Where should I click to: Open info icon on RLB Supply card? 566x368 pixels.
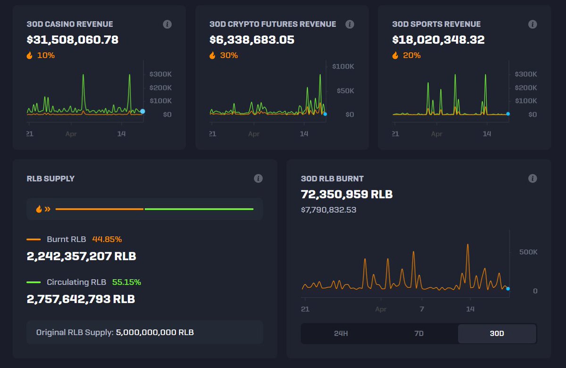(258, 178)
